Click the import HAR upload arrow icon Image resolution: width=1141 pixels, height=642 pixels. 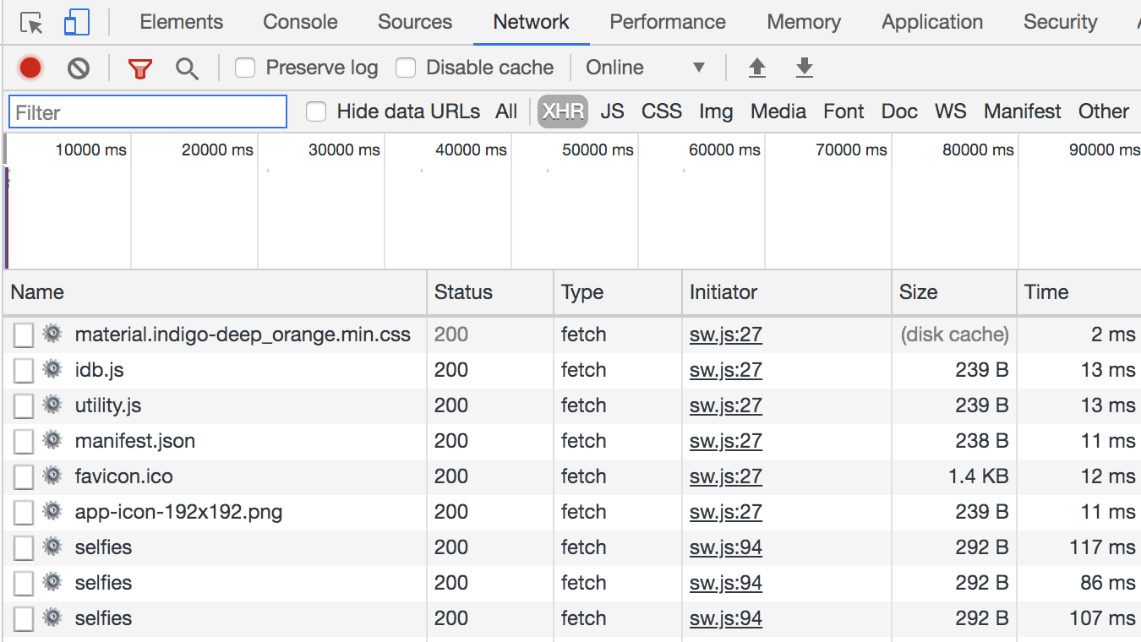757,68
